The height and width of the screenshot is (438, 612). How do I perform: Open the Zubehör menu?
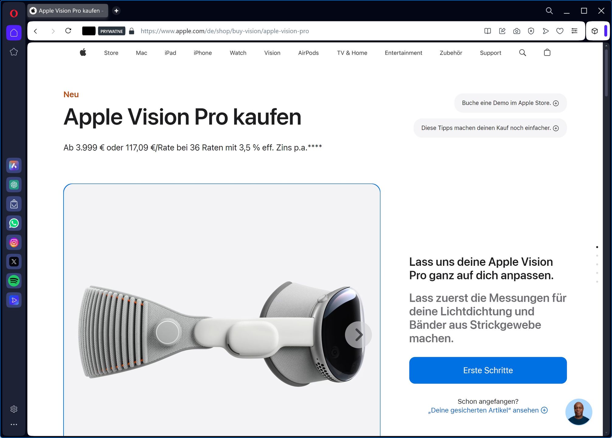[451, 53]
